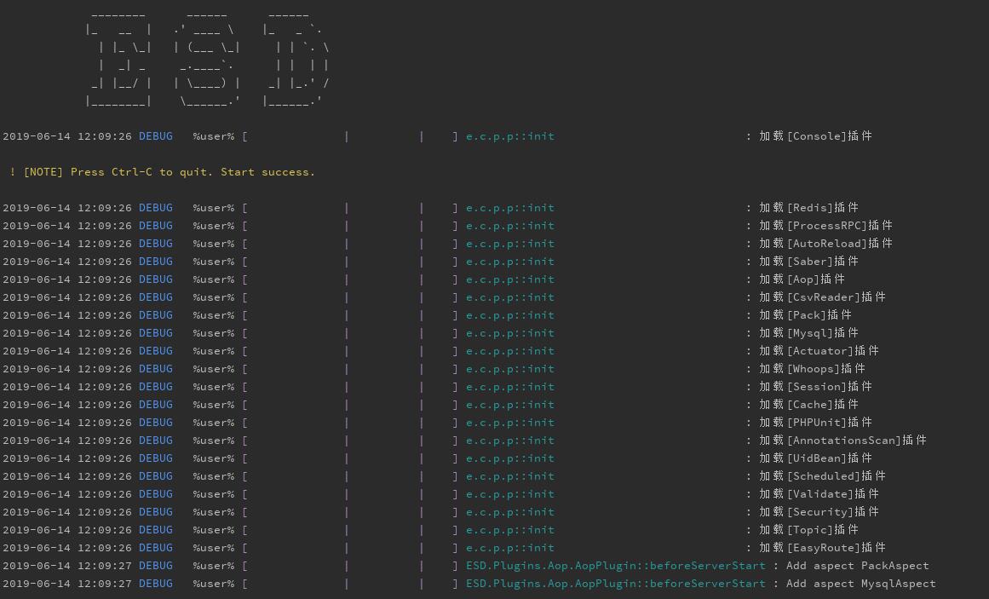Image resolution: width=989 pixels, height=599 pixels.
Task: Click 'e.c.p.p::init' in the EasyRoute row
Action: (510, 548)
